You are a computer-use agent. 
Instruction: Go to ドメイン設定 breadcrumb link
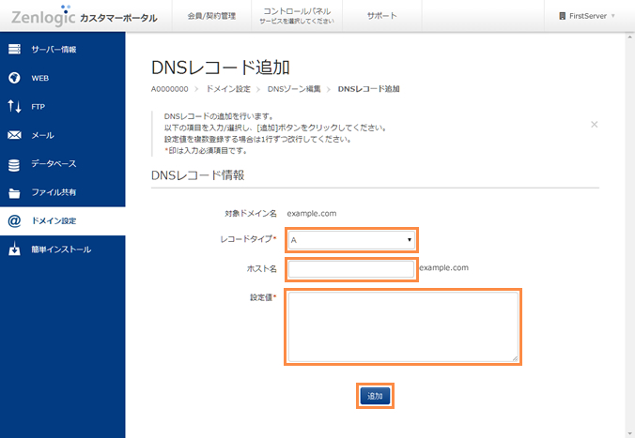tap(227, 89)
